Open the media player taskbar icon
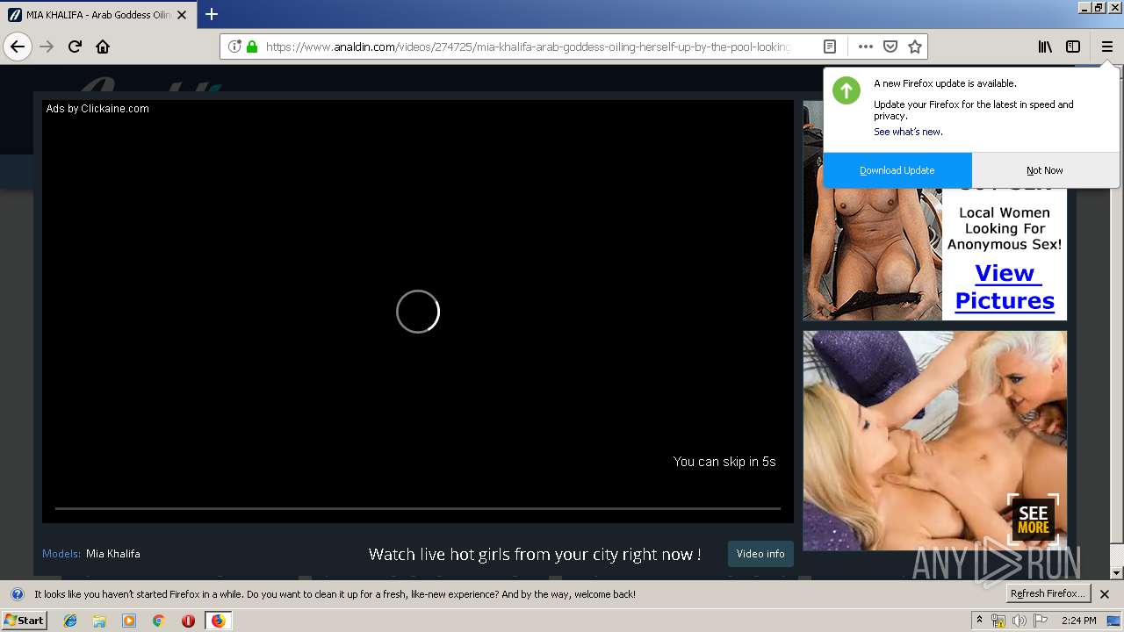Viewport: 1124px width, 632px height. pos(129,621)
